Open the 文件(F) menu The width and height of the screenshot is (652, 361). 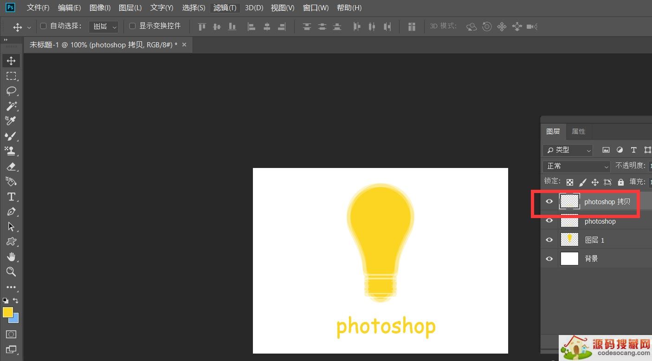pos(38,8)
